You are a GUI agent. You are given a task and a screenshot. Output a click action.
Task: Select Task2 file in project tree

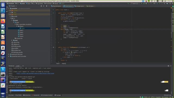21,32
